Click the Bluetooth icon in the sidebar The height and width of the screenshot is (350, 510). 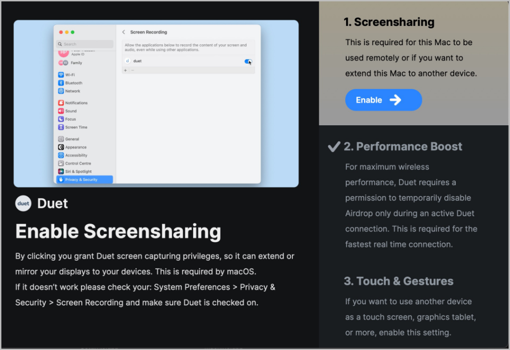coord(61,83)
